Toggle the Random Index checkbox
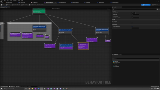 point(132,16)
